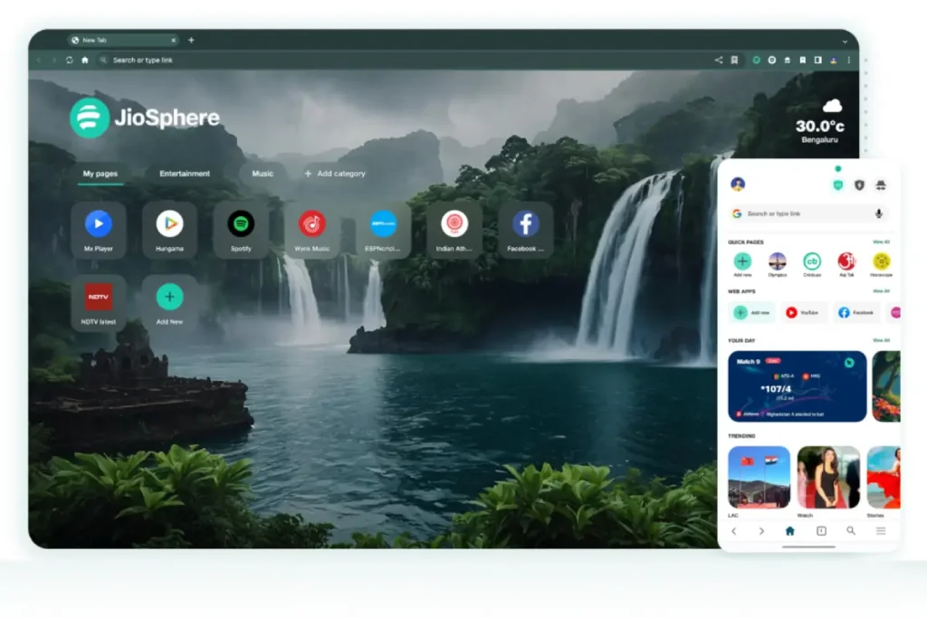Tap the home icon in mobile nav bar
Image resolution: width=927 pixels, height=618 pixels.
click(789, 531)
